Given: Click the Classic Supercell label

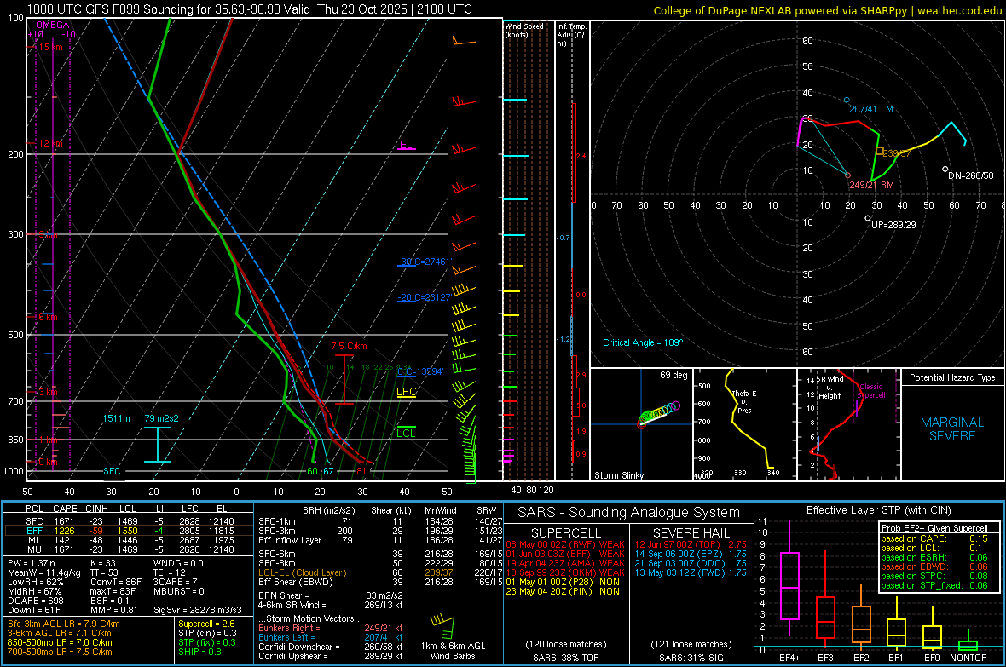Looking at the screenshot, I should coord(871,391).
